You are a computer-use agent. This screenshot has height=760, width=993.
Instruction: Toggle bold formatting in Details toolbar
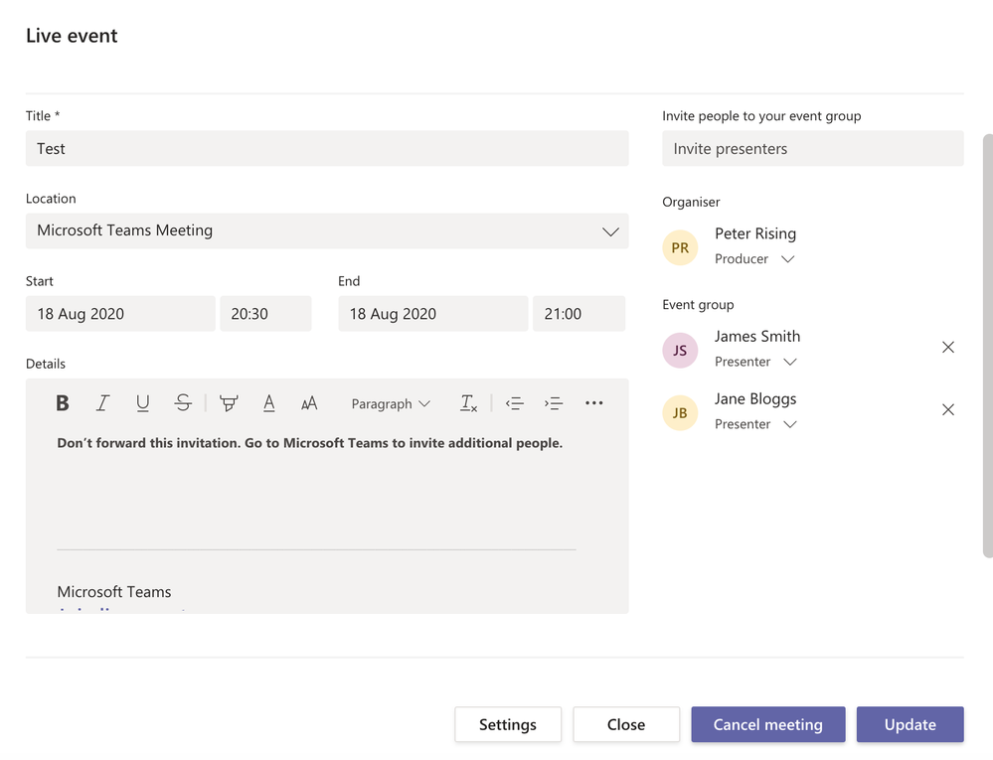pyautogui.click(x=63, y=403)
